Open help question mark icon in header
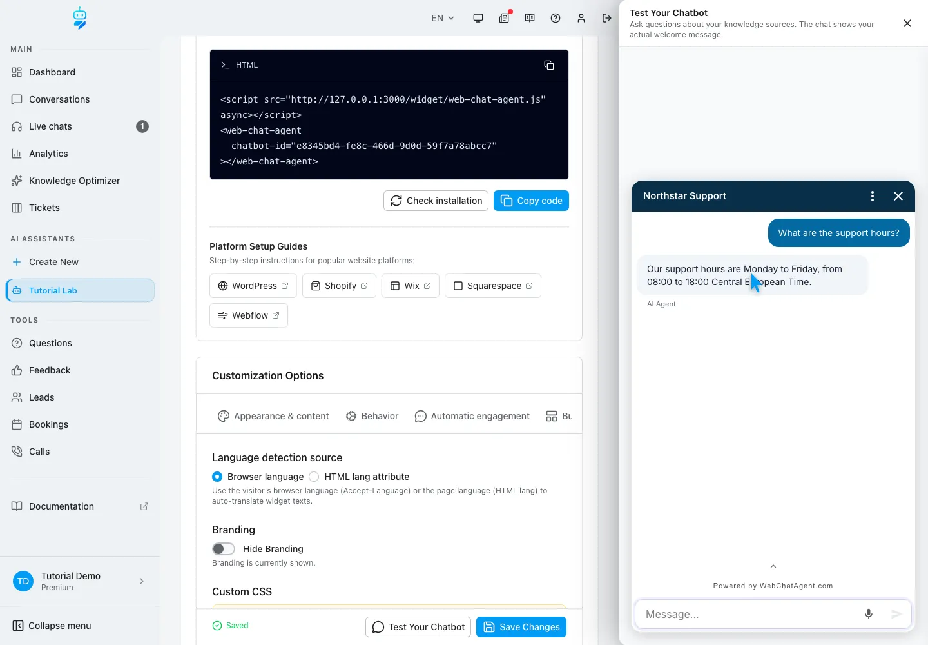 coord(556,18)
